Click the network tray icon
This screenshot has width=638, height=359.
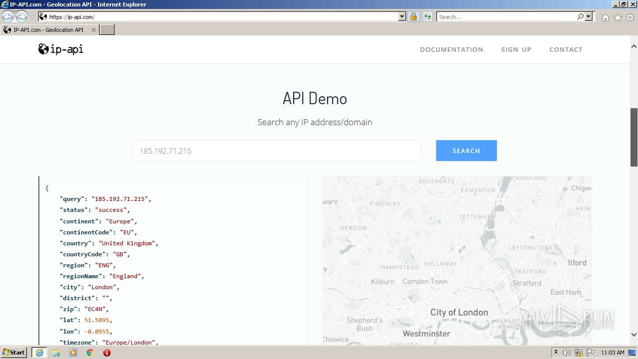coord(578,353)
